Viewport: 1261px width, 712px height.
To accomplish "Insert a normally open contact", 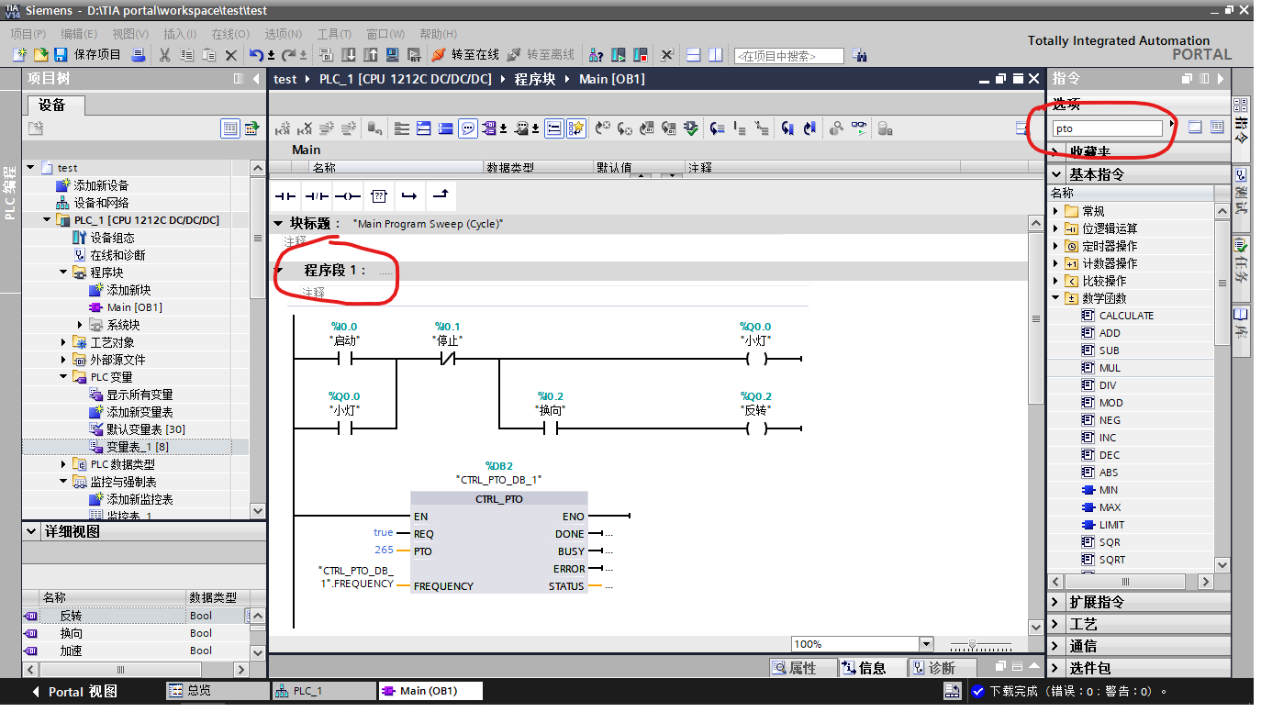I will (x=287, y=195).
